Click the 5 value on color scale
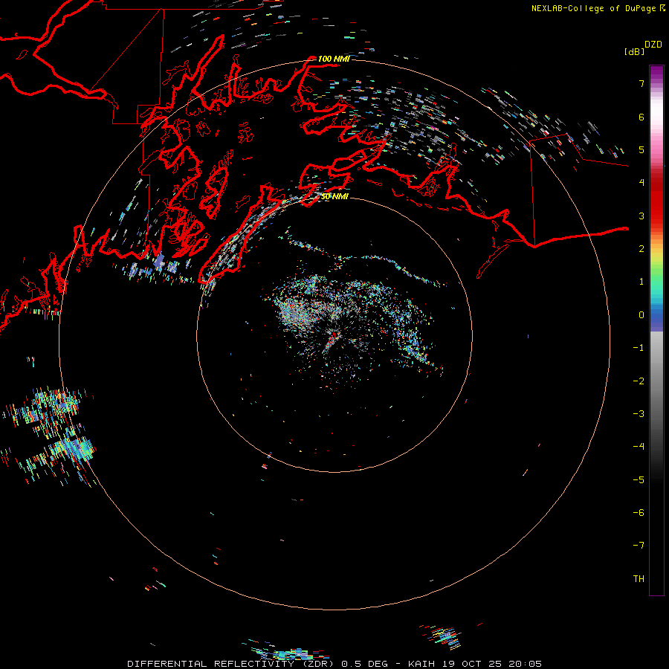 (x=641, y=149)
